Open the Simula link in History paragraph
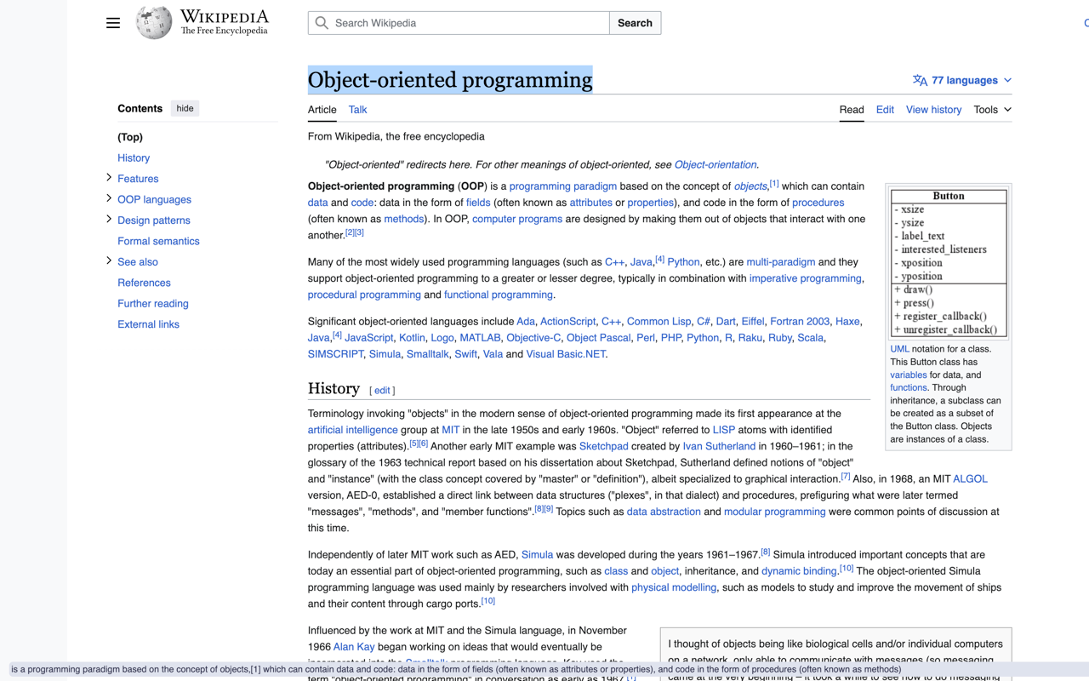1089x681 pixels. [x=538, y=555]
